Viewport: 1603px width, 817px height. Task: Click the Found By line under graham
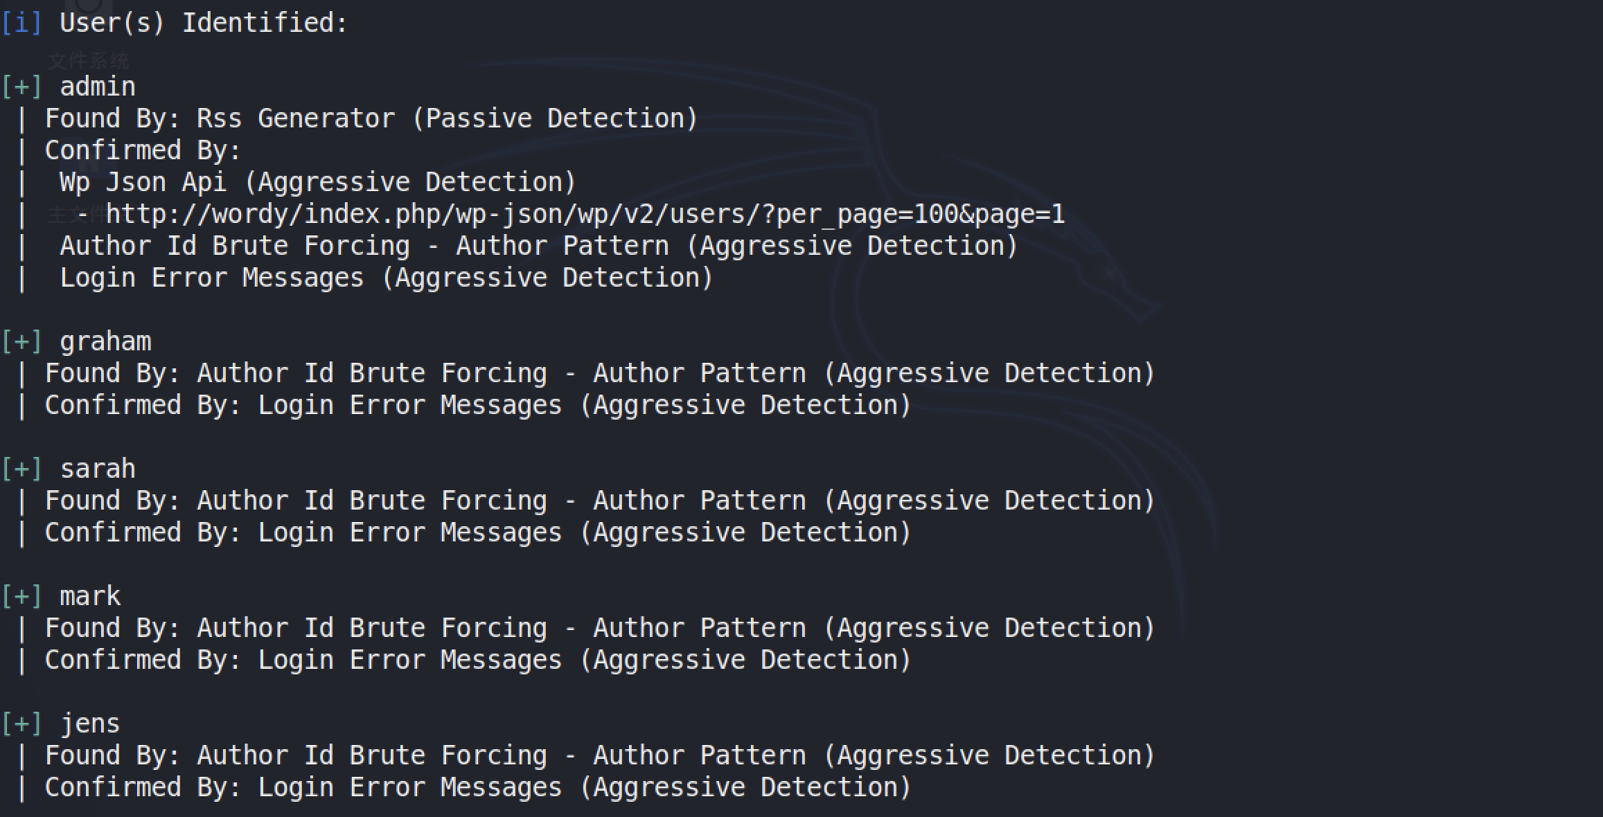click(x=600, y=374)
